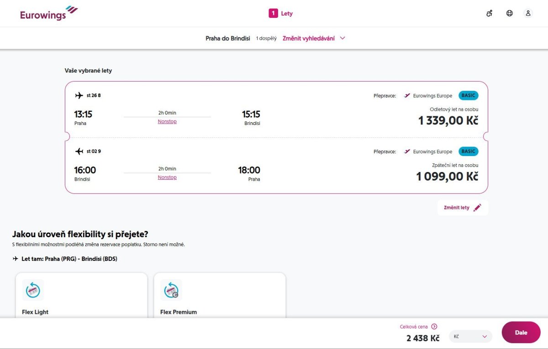Click the outbound price 1 339,00 Kč

(x=448, y=120)
